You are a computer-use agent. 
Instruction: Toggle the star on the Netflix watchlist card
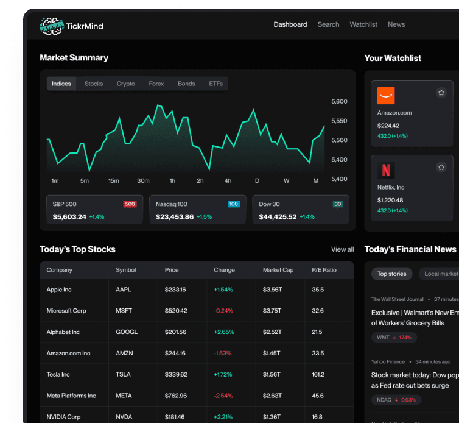(441, 167)
